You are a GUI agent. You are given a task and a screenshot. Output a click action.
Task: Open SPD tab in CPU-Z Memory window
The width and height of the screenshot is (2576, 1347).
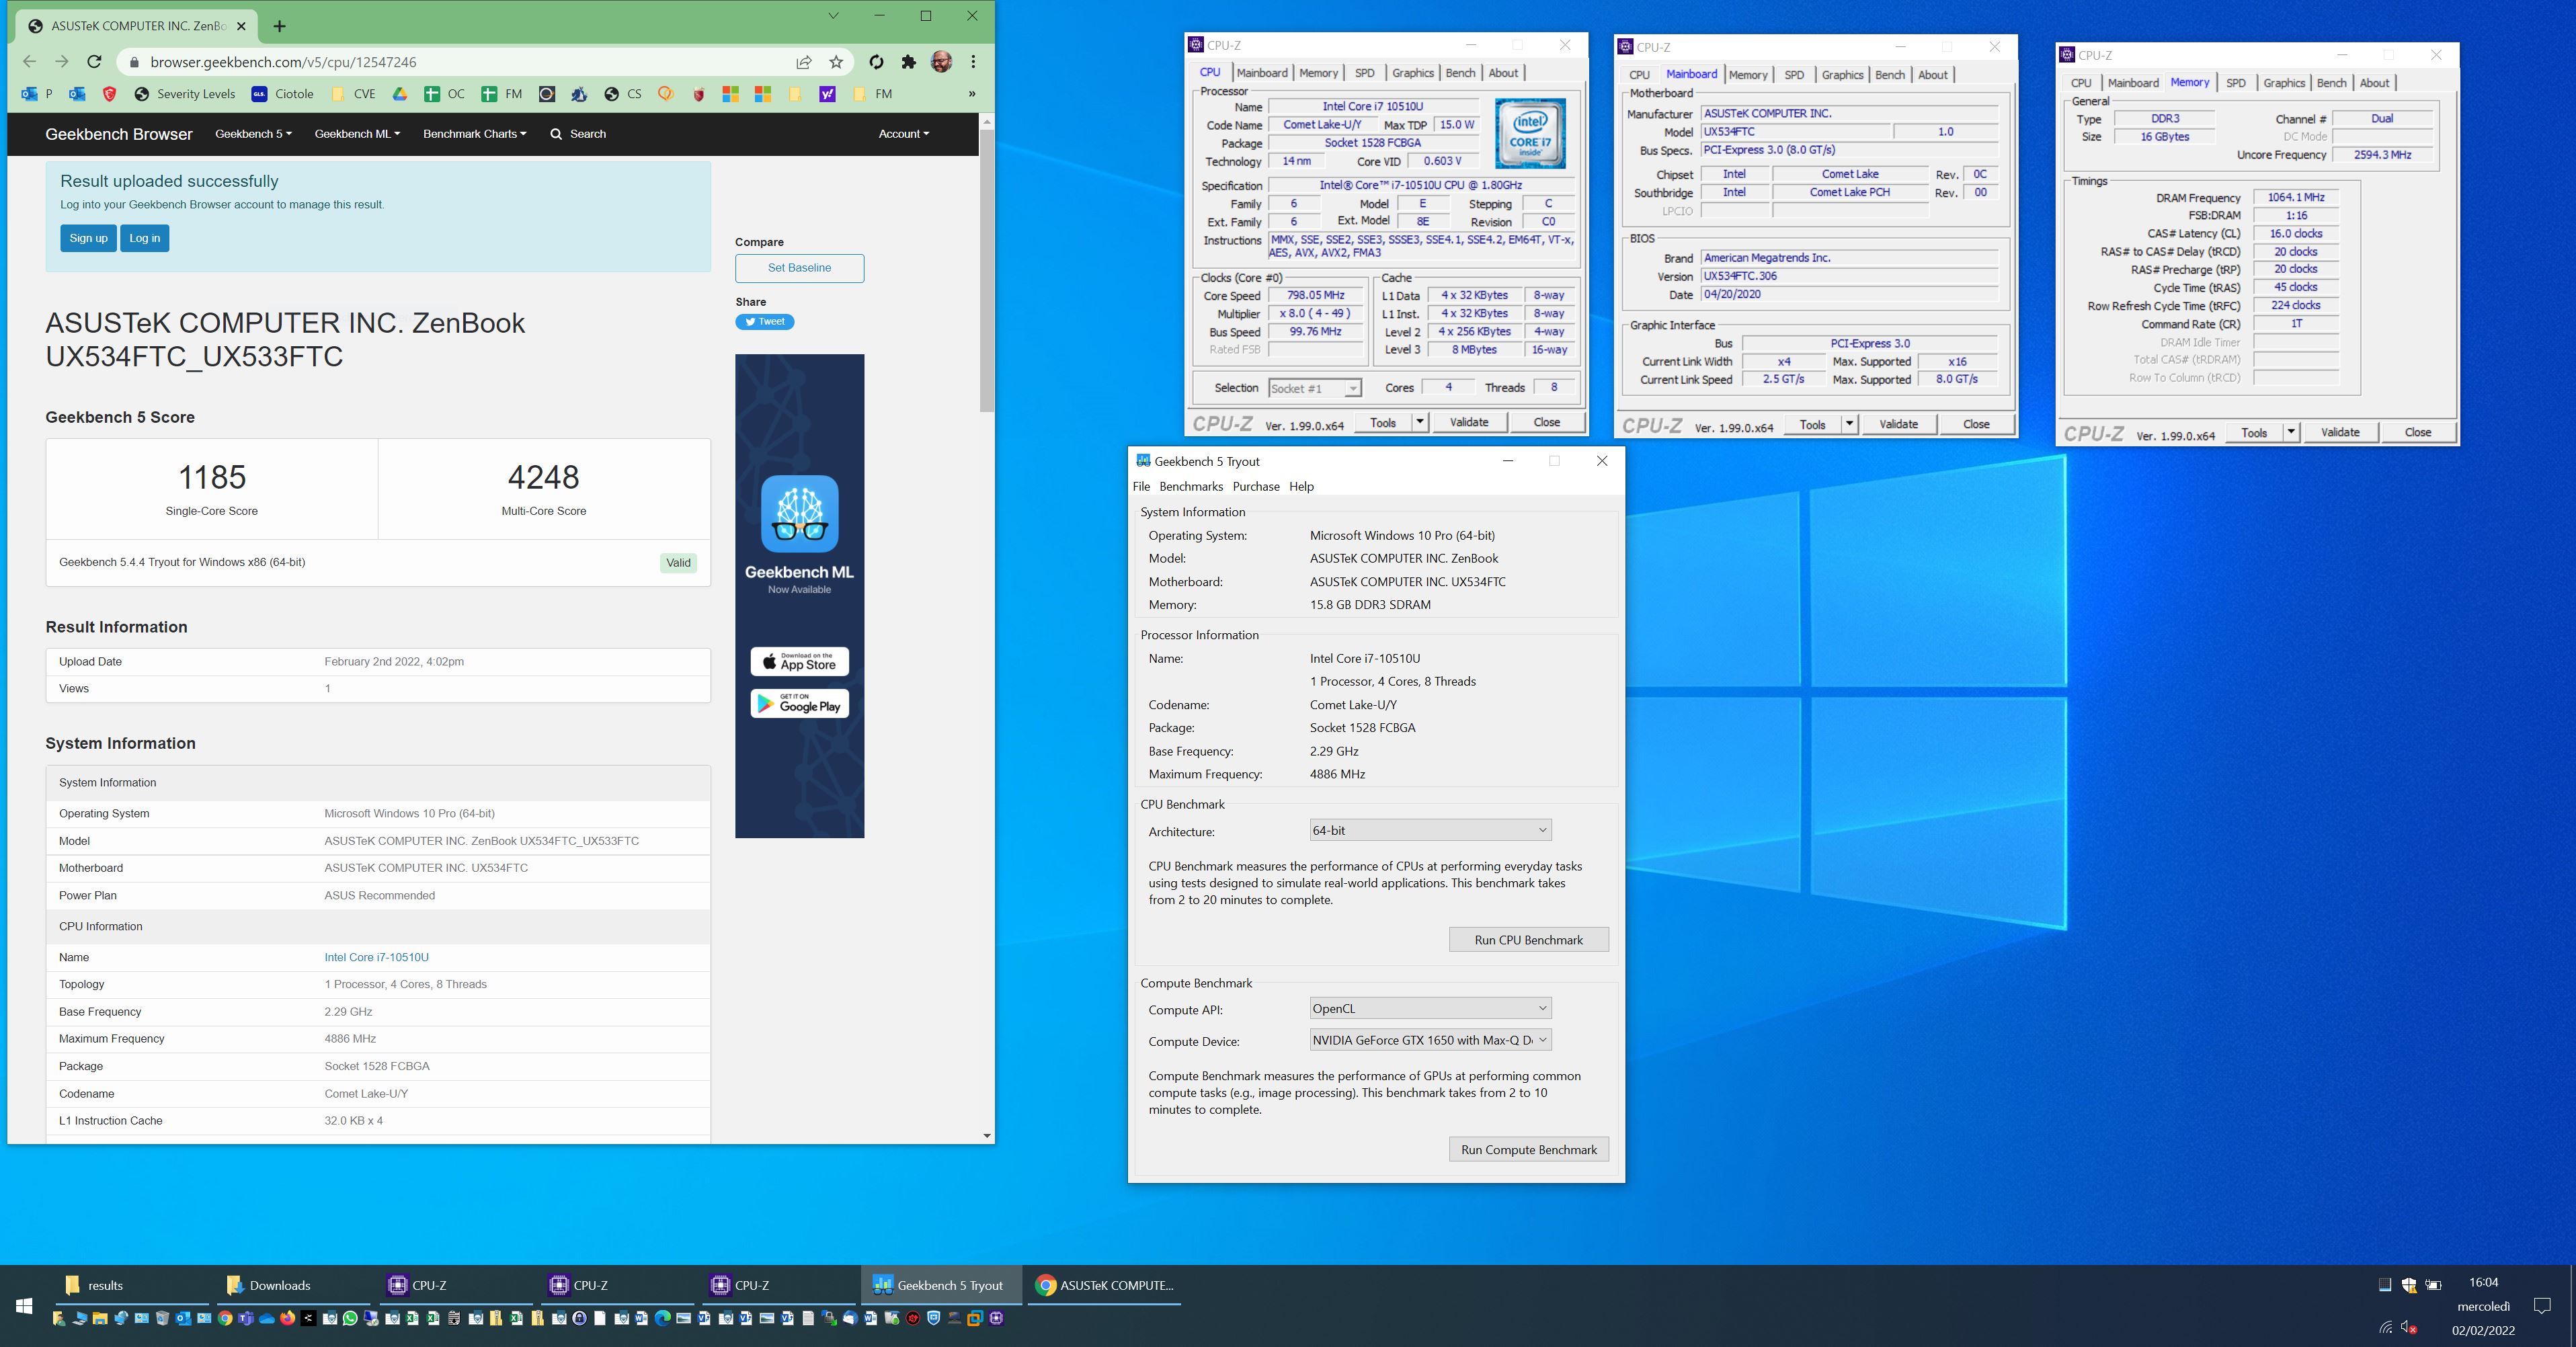[x=2236, y=83]
